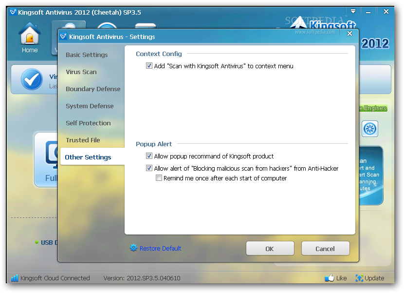The width and height of the screenshot is (404, 293).
Task: Select Other Settings tab
Action: click(x=92, y=156)
